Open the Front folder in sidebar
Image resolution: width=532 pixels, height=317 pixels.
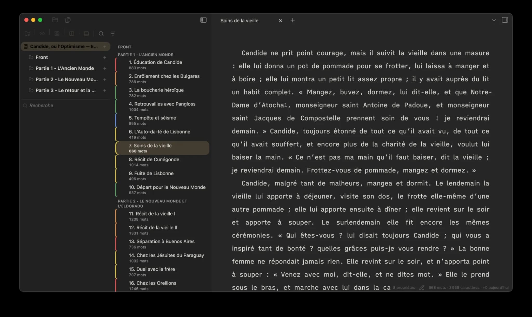tap(42, 57)
